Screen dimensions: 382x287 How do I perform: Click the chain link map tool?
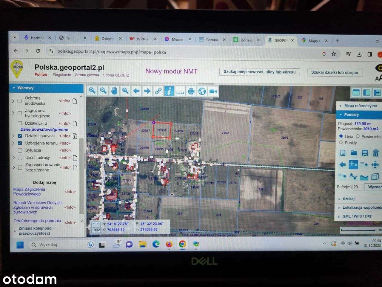tap(158, 91)
